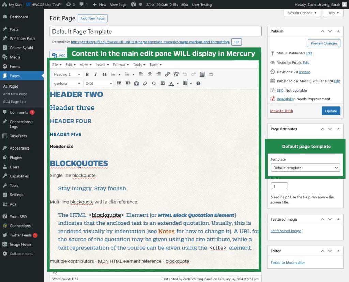Open the gentona font family dropdown
The image size is (349, 282).
click(x=66, y=83)
